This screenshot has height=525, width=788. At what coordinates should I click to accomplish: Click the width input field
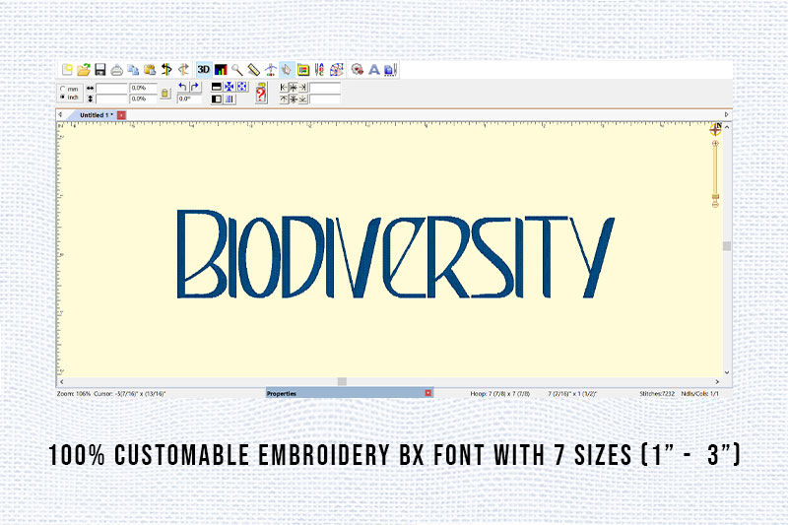(111, 88)
